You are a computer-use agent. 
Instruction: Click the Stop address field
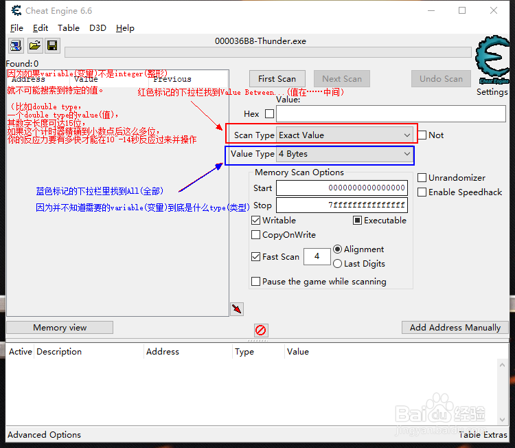coord(342,205)
